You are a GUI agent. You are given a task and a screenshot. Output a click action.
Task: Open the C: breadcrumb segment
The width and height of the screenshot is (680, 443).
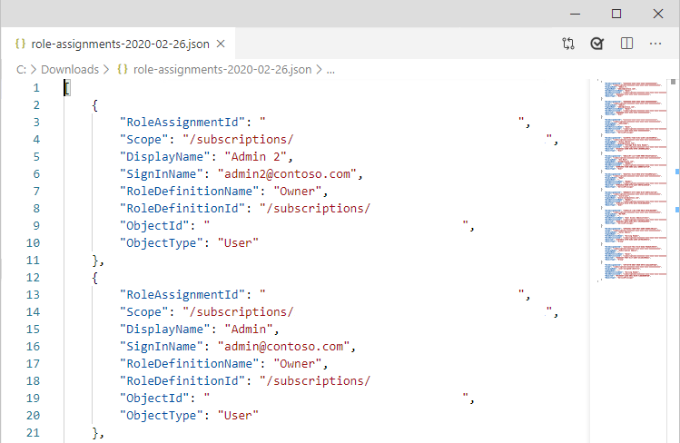coord(21,69)
